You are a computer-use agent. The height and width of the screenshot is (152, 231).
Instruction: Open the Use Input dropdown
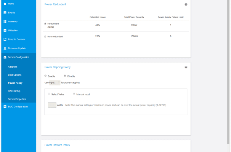tap(55, 83)
